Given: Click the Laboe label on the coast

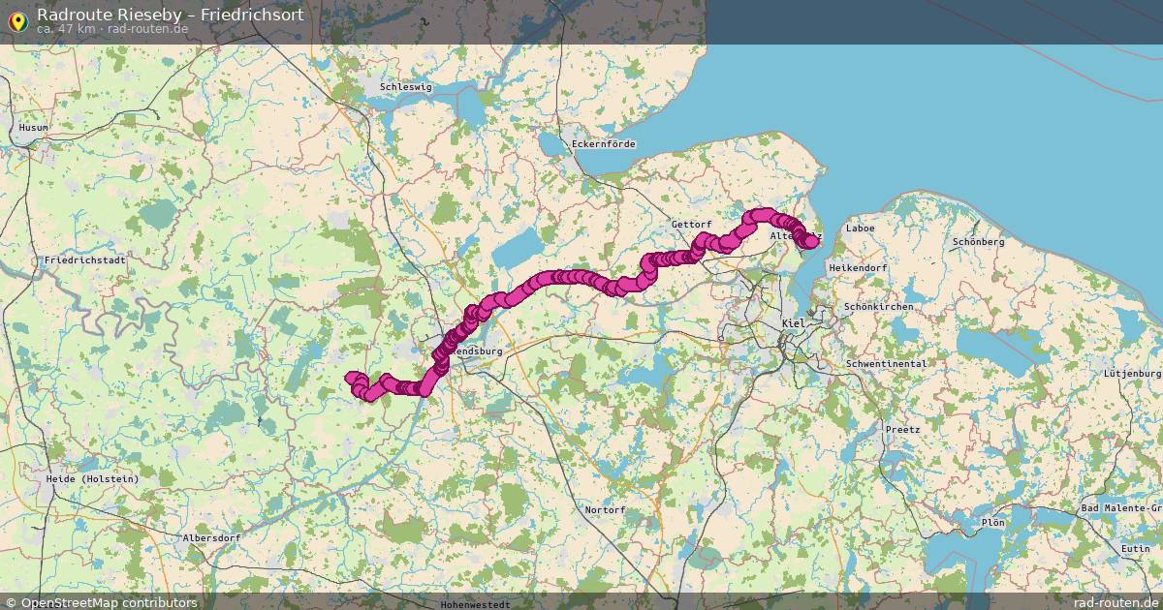Looking at the screenshot, I should click(x=860, y=229).
